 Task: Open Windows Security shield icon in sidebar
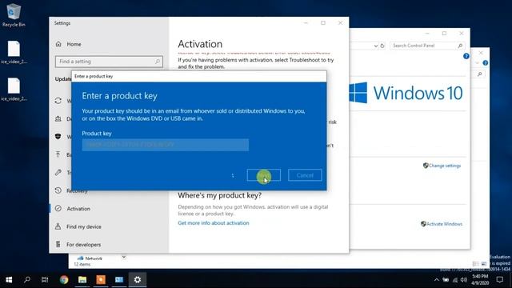[58, 137]
